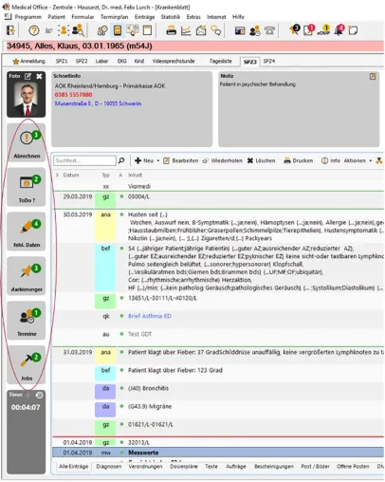Viewport: 385px width, 482px height.
Task: Focus the Suchtext search field
Action: click(84, 160)
